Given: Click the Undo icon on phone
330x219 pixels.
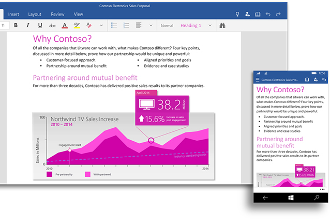Looking at the screenshot, I should click(x=324, y=80).
